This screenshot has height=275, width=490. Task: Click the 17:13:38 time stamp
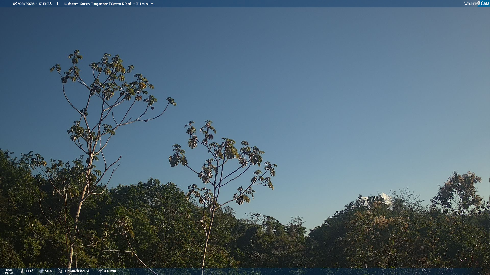(x=45, y=4)
